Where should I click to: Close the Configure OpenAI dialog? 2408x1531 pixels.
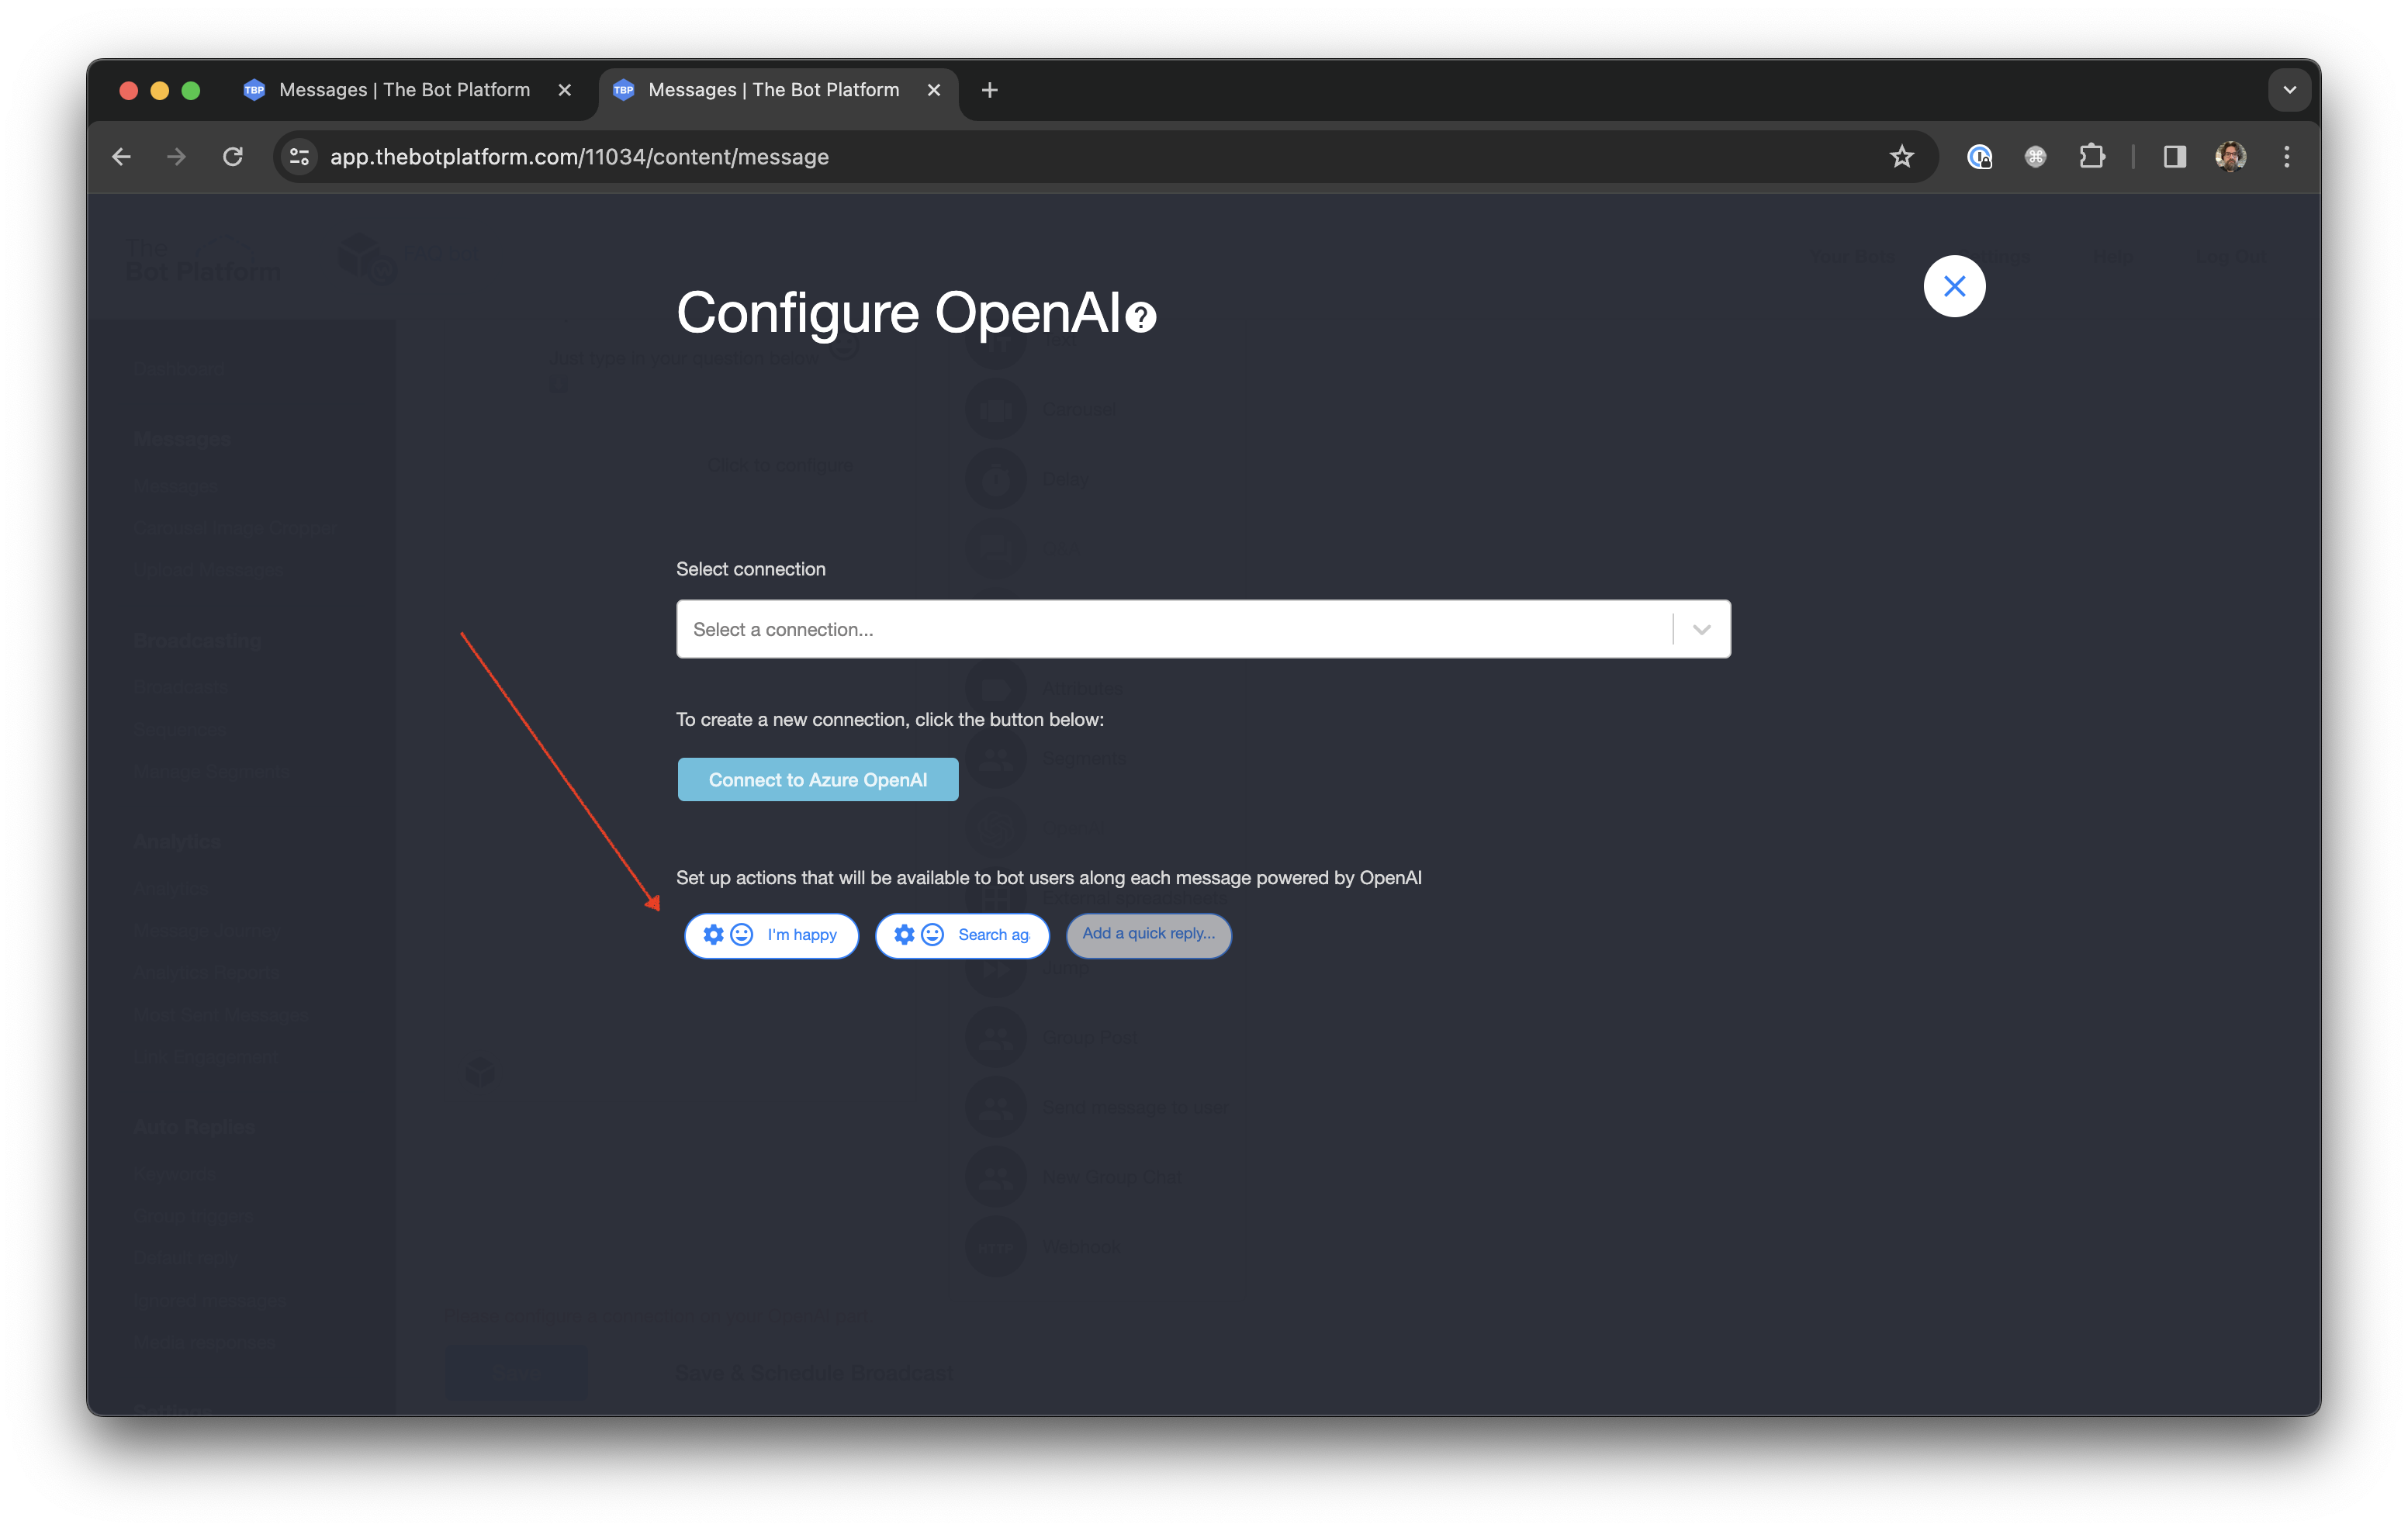1953,287
